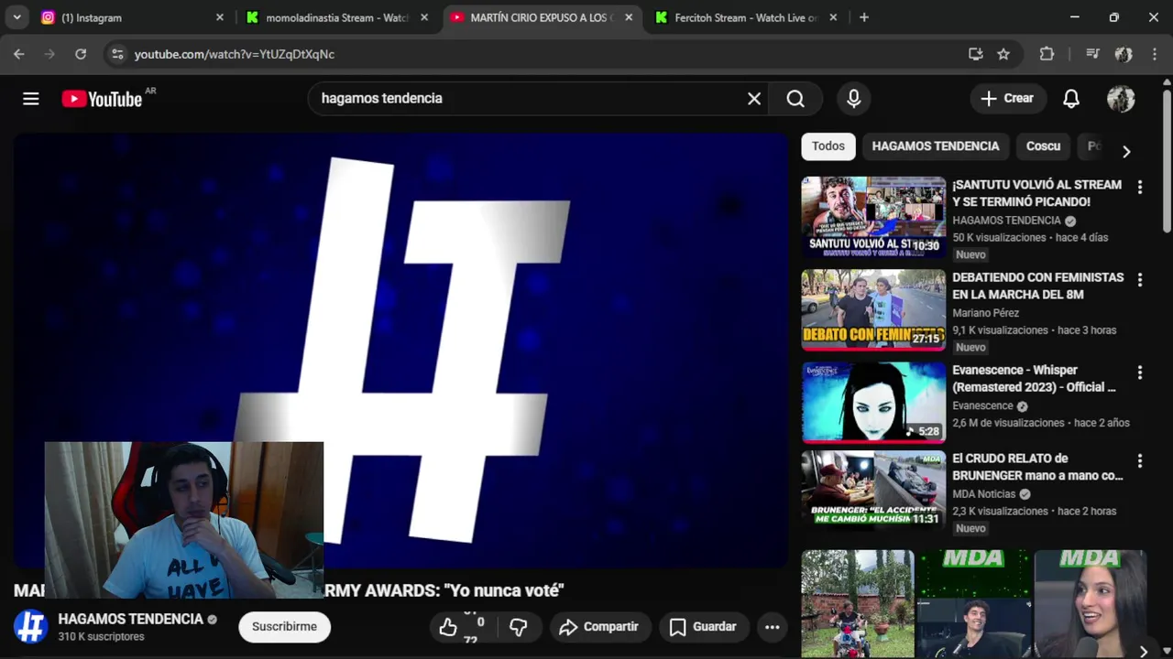The height and width of the screenshot is (659, 1173).
Task: Clear the search text with the X icon
Action: click(x=754, y=99)
